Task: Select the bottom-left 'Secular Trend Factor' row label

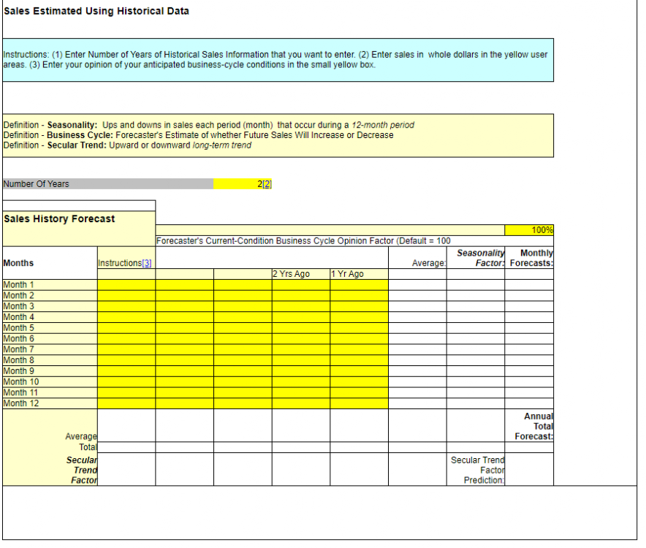Action: point(82,470)
